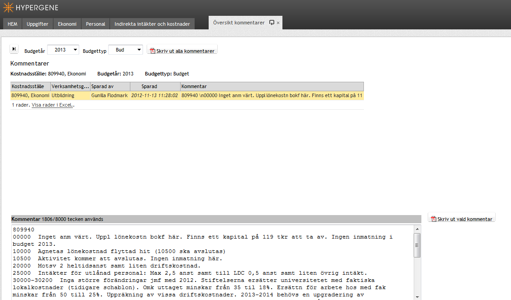Sort by Sparad av column header
The height and width of the screenshot is (300, 511).
click(x=110, y=86)
